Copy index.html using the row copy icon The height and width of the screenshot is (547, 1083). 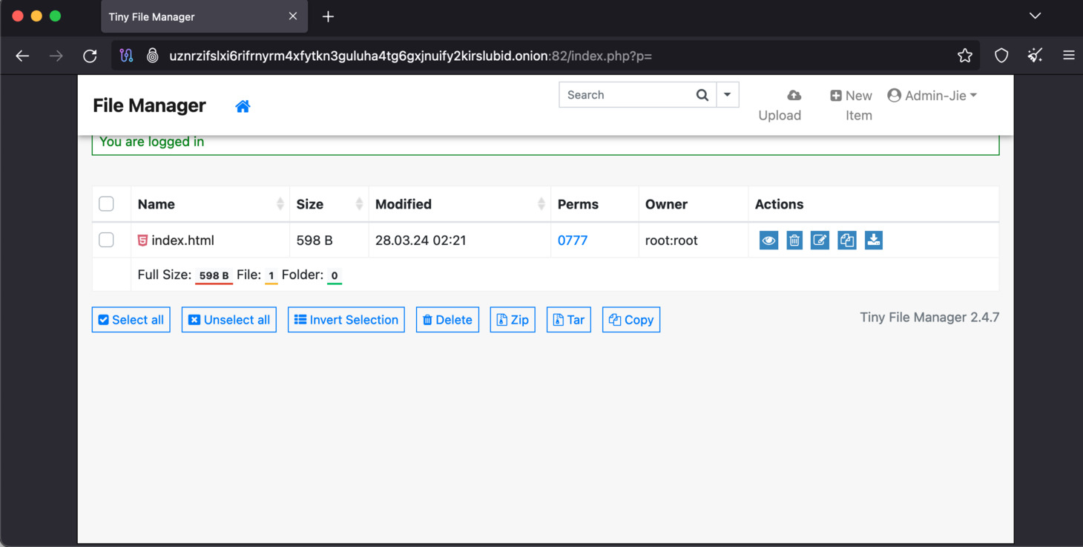click(847, 240)
